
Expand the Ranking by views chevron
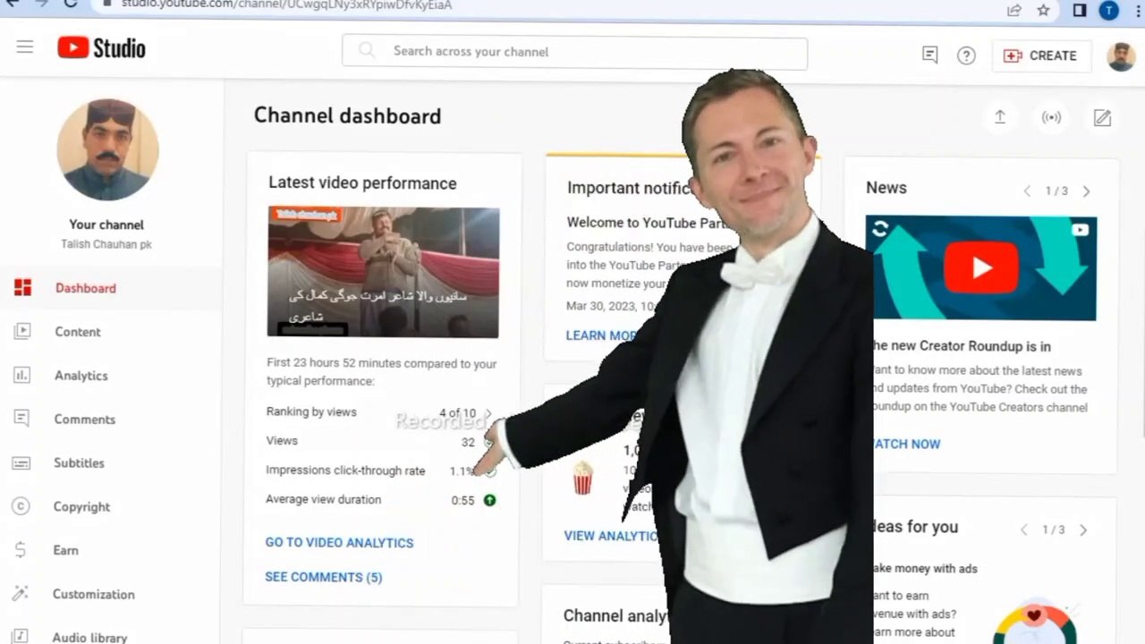(488, 413)
